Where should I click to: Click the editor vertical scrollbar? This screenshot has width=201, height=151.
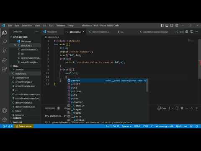(x=199, y=59)
